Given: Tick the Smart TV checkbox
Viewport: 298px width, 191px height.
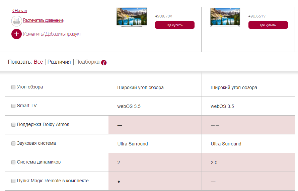Looking at the screenshot, I should (13, 106).
